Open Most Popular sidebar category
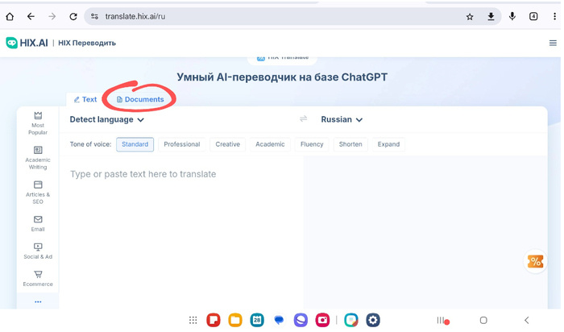Screen dimensions: 564x332 (38, 123)
